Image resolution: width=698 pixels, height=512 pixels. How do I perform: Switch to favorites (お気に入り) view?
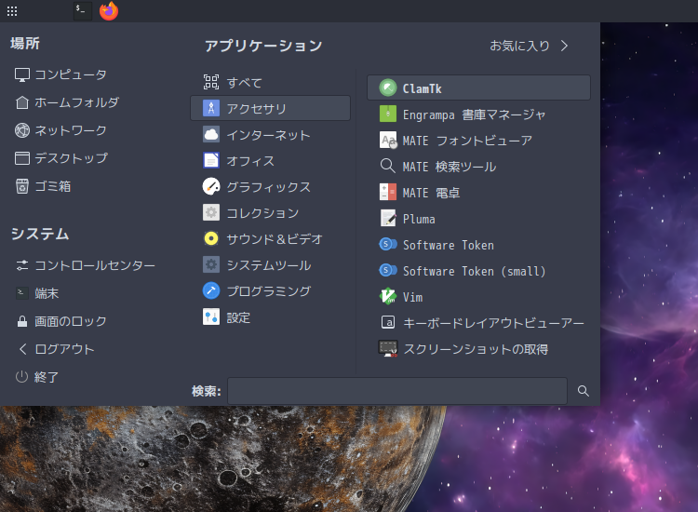click(x=530, y=46)
